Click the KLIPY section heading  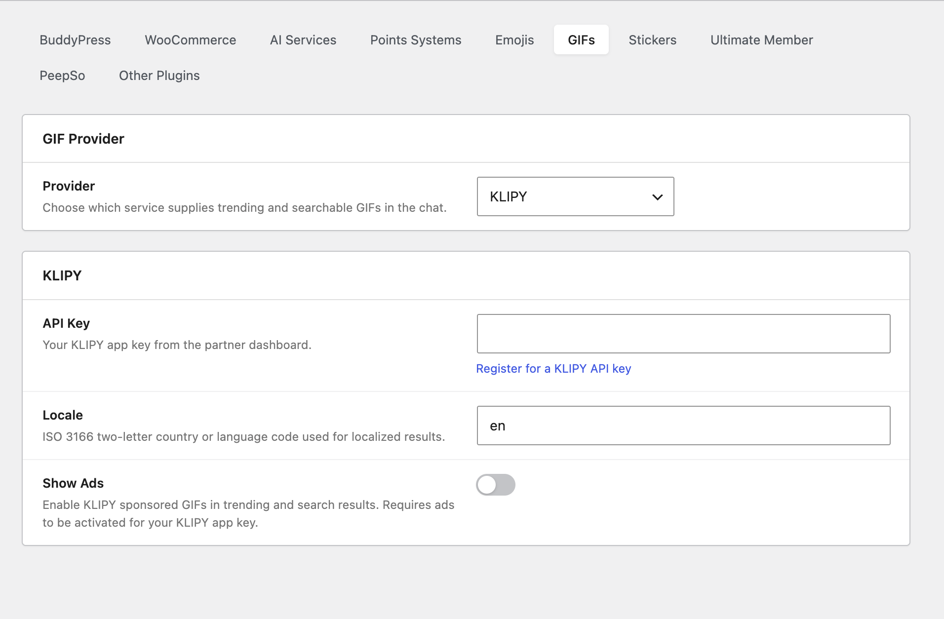coord(62,275)
